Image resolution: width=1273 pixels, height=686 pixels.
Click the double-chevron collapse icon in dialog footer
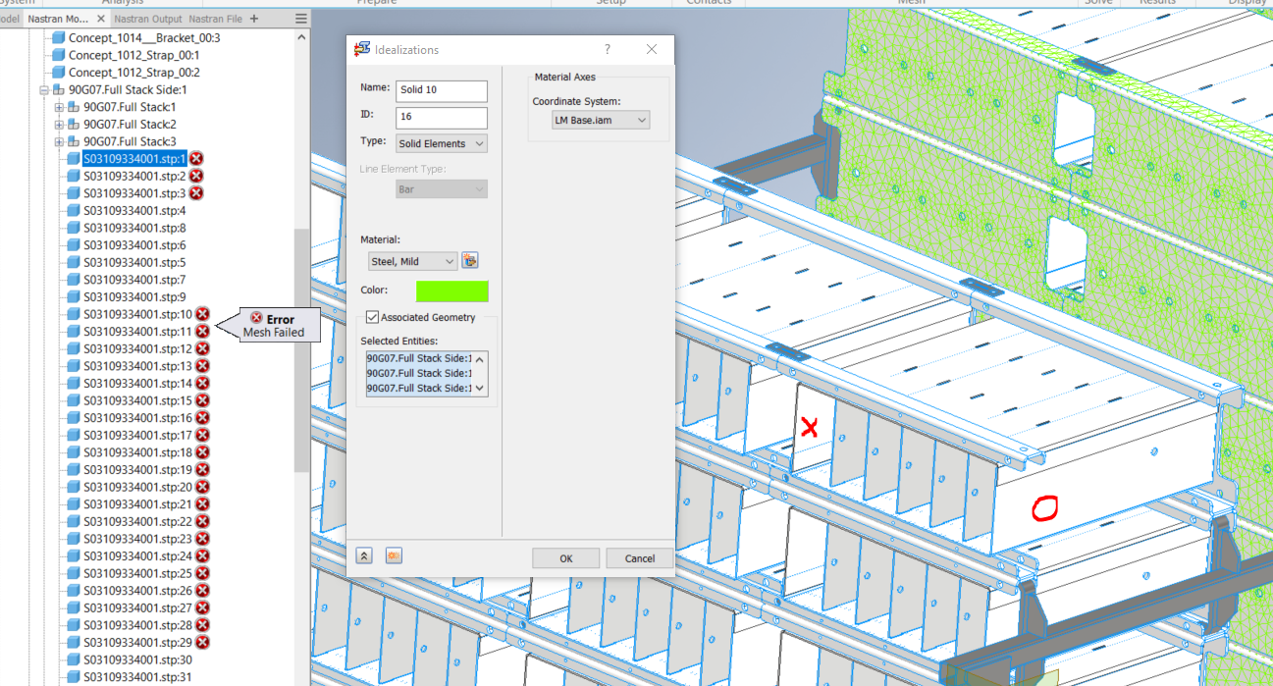(x=363, y=554)
